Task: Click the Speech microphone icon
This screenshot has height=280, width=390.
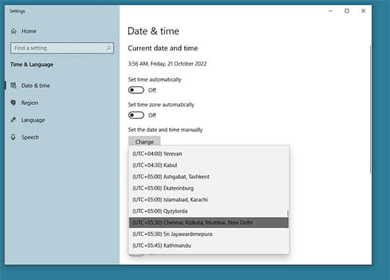Action: pyautogui.click(x=13, y=137)
